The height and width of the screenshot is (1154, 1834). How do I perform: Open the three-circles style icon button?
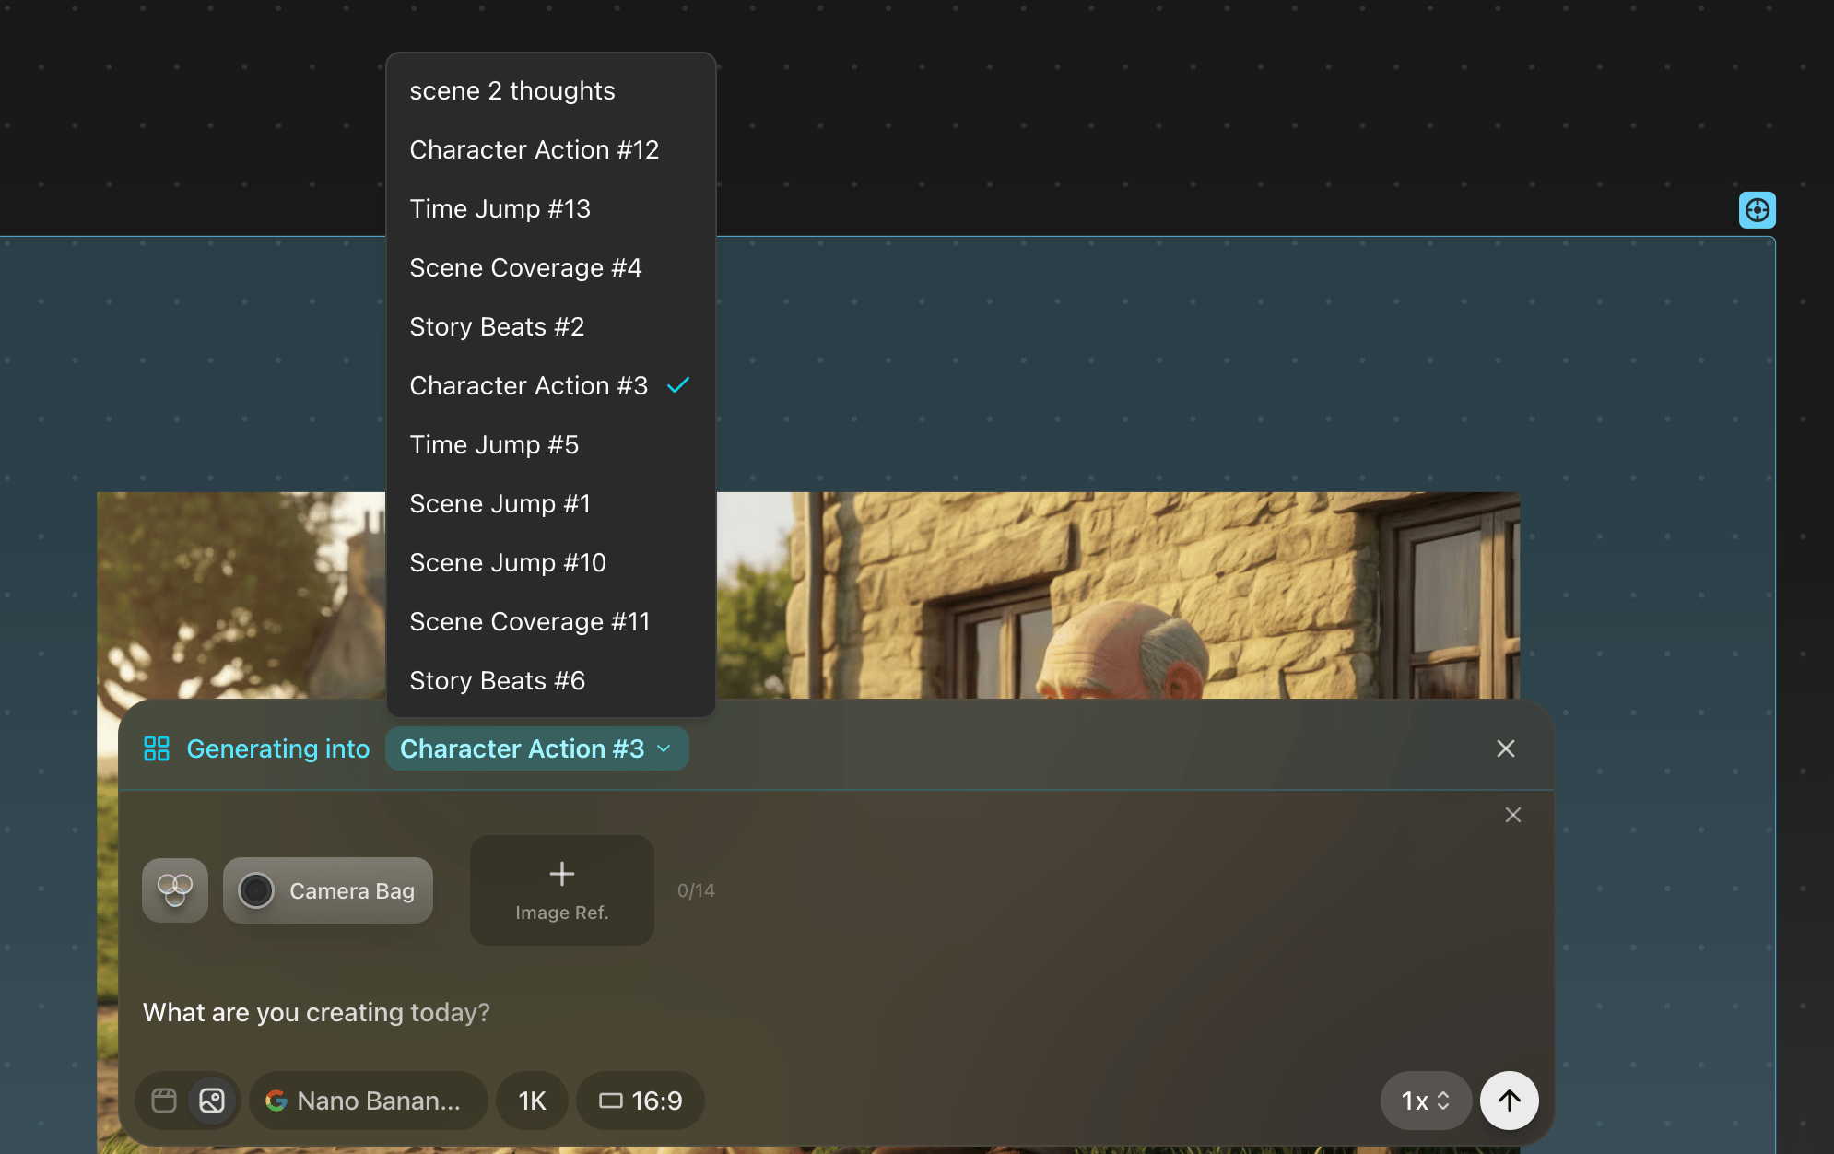point(175,890)
